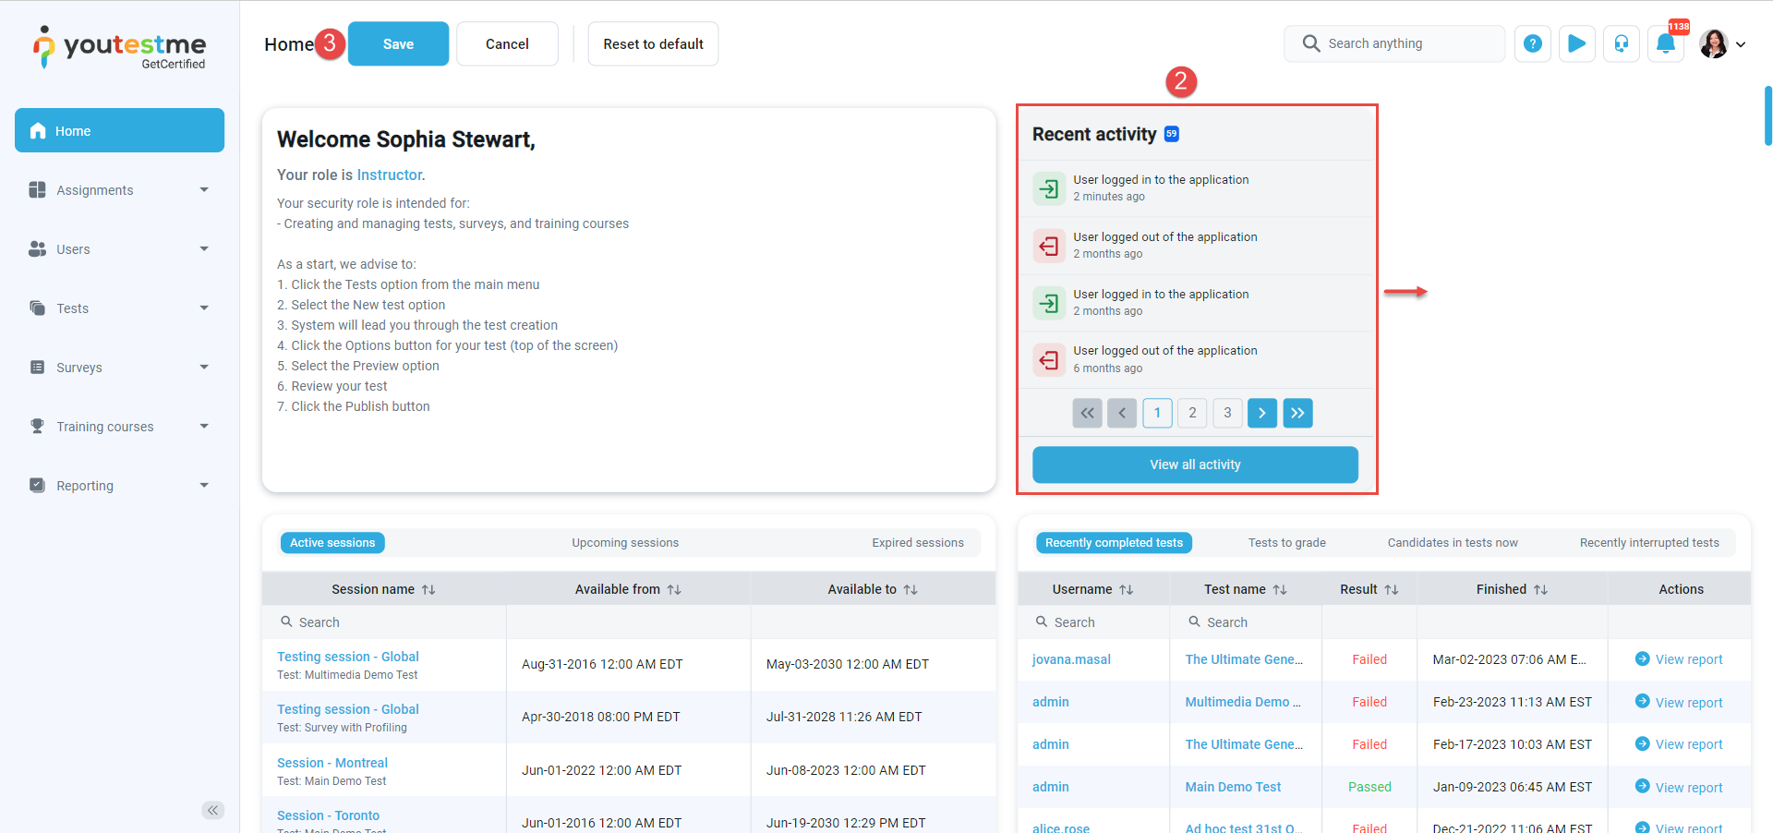Toggle sorting on Finished column
1773x833 pixels.
tap(1540, 589)
